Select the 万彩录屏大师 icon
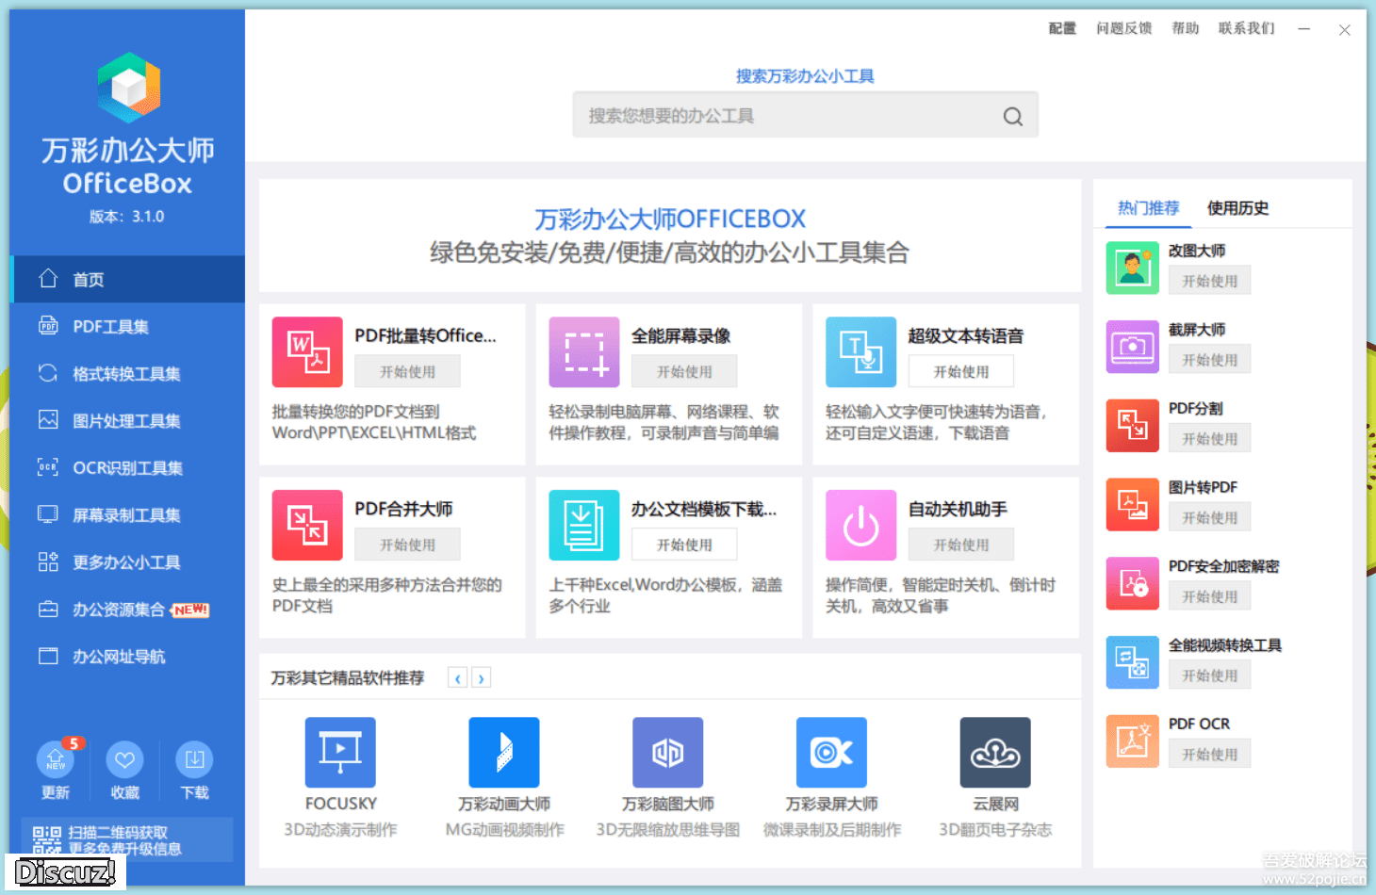The image size is (1376, 895). pyautogui.click(x=831, y=753)
